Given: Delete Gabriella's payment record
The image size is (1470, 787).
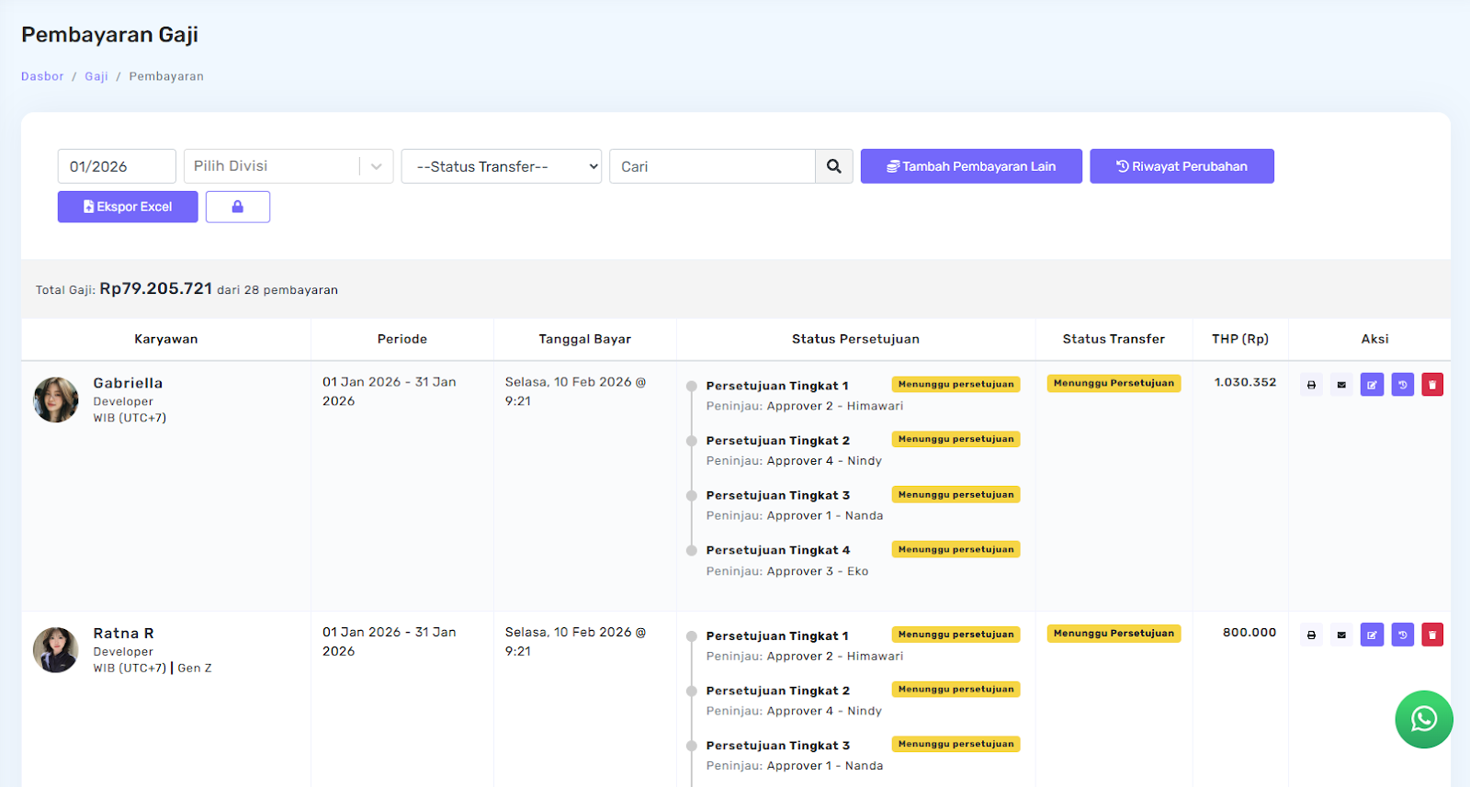Looking at the screenshot, I should (1432, 385).
